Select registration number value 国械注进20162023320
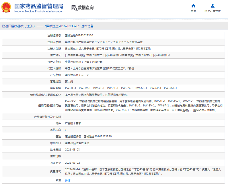Viewport: 228px width, 186px height. click(x=79, y=35)
